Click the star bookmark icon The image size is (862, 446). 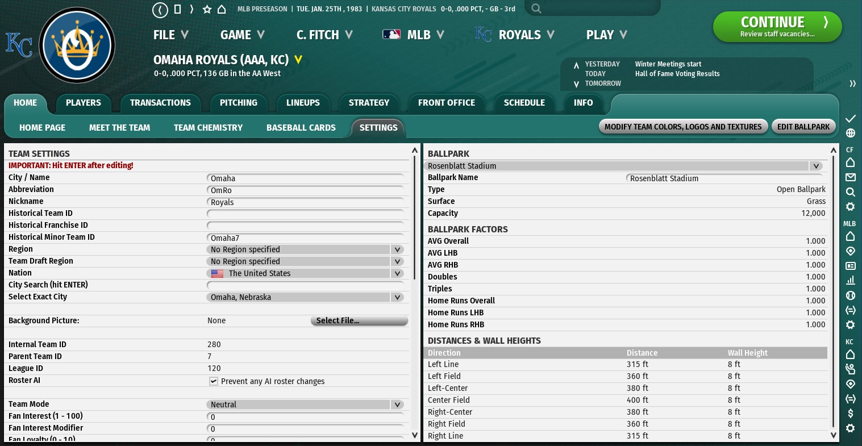click(207, 10)
